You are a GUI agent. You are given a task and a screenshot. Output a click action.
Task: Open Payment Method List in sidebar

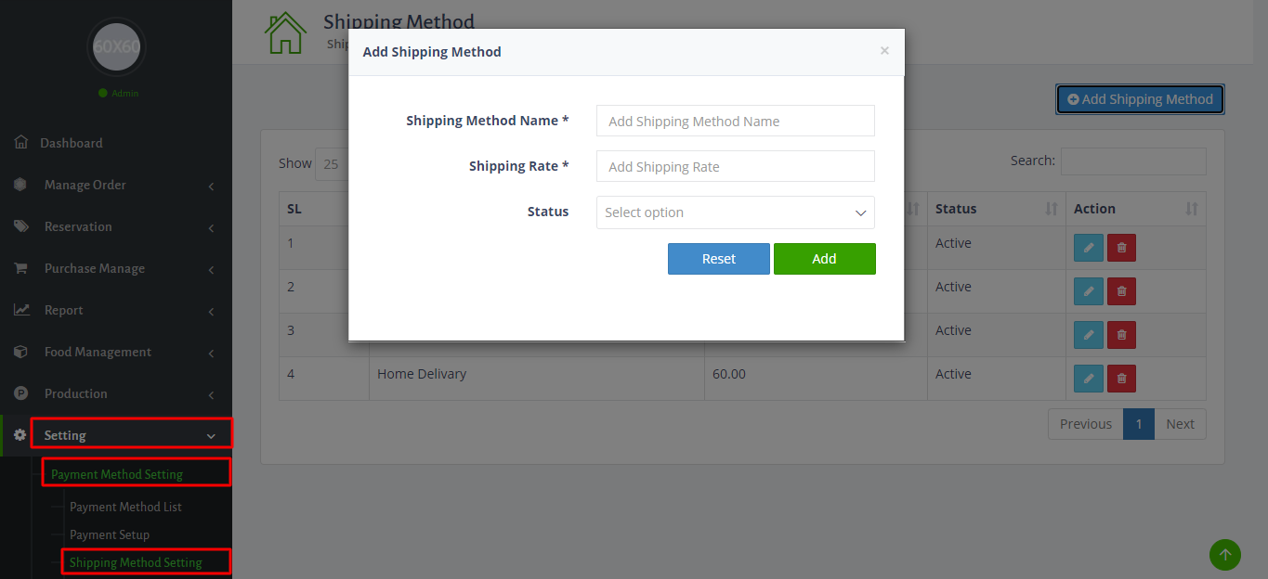coord(125,507)
